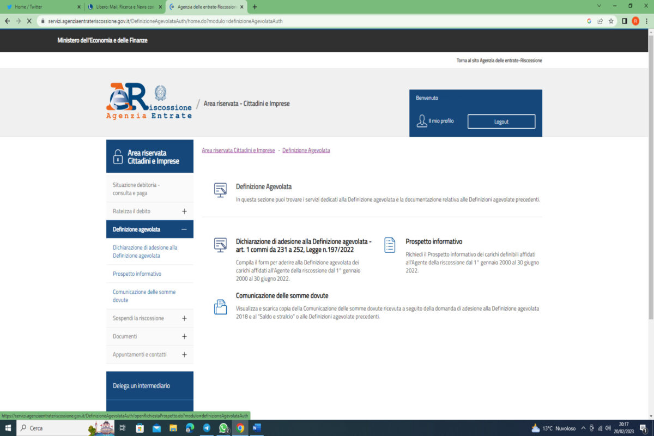Click the Area riservata Cittadini e Imprese breadcrumb
The height and width of the screenshot is (436, 654).
pos(238,150)
